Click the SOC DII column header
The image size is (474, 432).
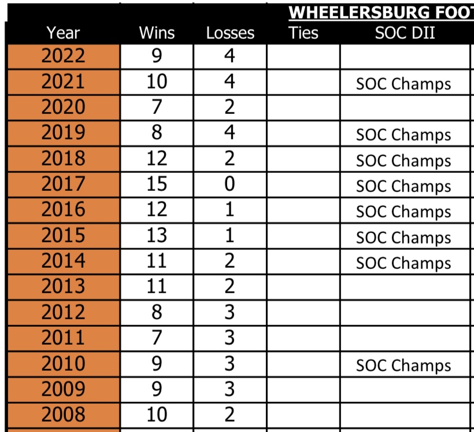click(405, 32)
